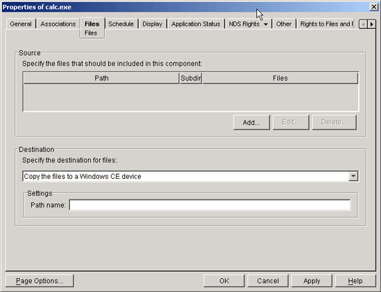Click the Files column header in the source list
The image size is (381, 292).
coord(280,78)
